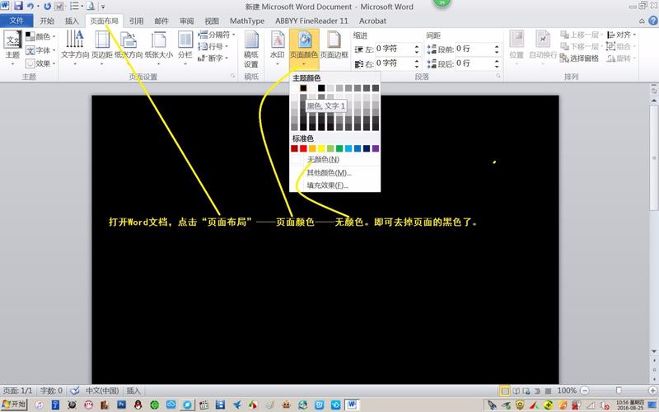Open the 行号 line numbers dropdown

tap(213, 46)
